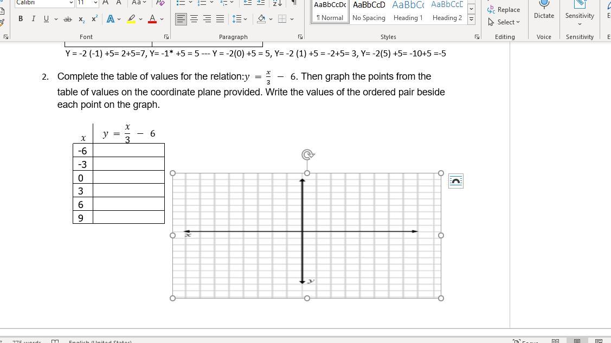Open the underline style dropdown arrow
This screenshot has height=343, width=611.
56,18
